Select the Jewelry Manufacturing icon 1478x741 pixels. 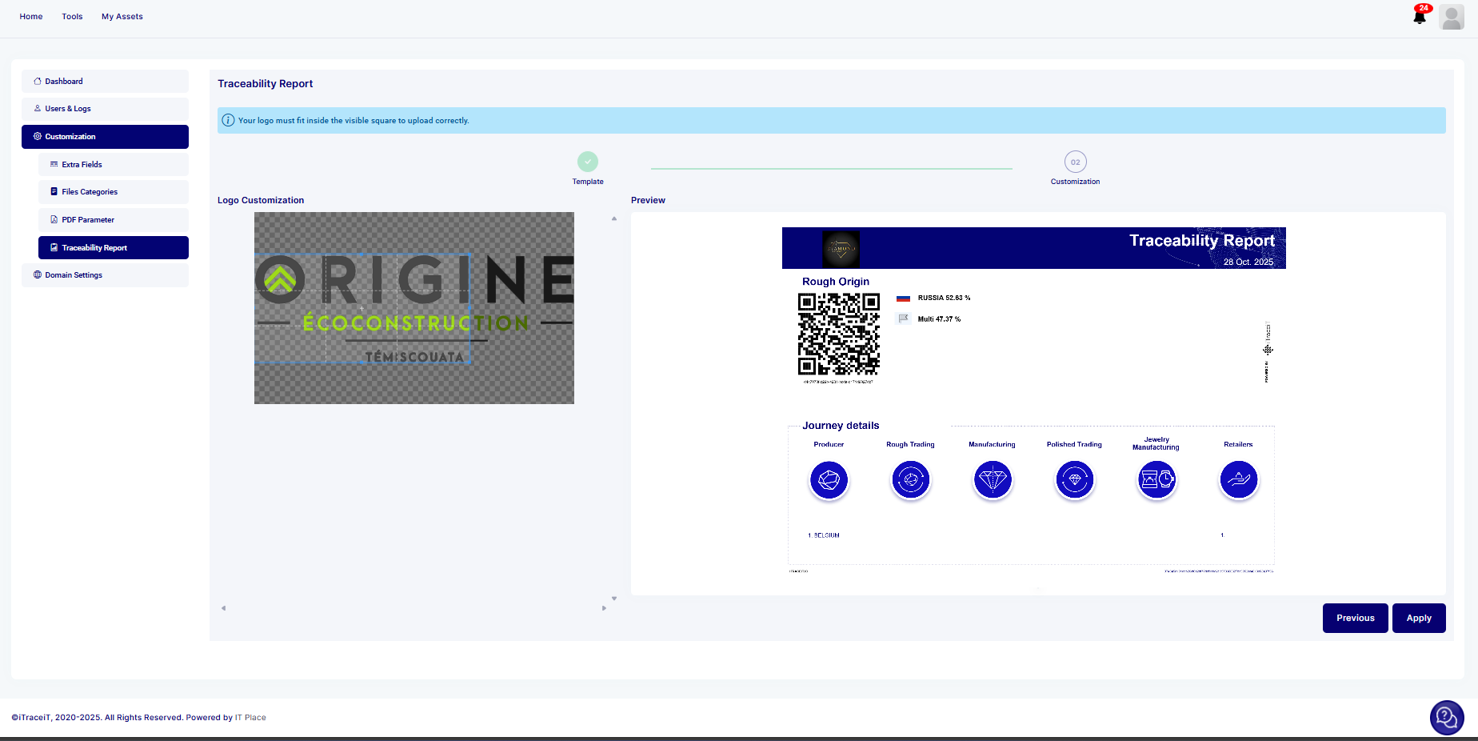(x=1156, y=480)
